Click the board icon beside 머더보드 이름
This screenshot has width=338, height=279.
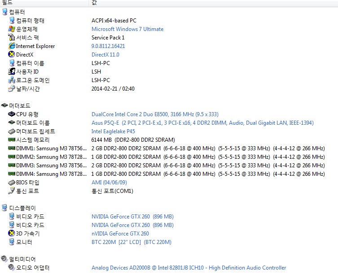coord(12,122)
